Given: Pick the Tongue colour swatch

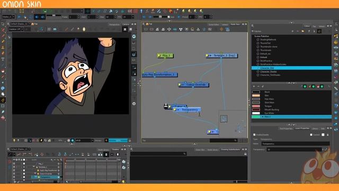Looking at the screenshot, I should [256, 106].
